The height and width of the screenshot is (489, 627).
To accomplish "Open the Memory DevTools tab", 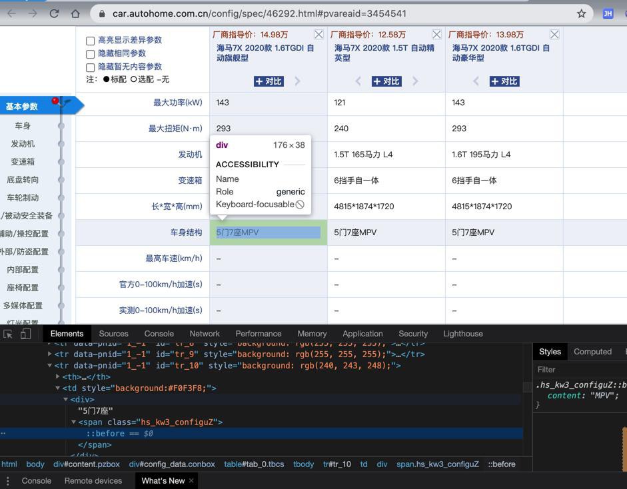I will 312,334.
